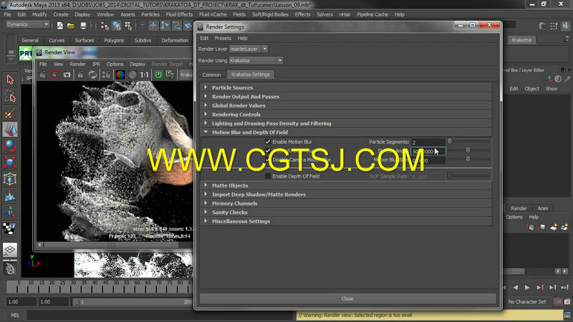Go to end of playback range
The width and height of the screenshot is (573, 322).
click(564, 288)
